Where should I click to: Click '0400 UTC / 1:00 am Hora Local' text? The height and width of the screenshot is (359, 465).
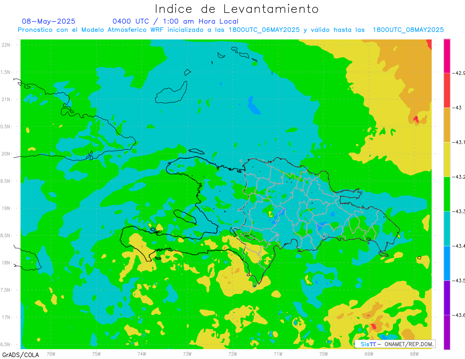pyautogui.click(x=176, y=21)
